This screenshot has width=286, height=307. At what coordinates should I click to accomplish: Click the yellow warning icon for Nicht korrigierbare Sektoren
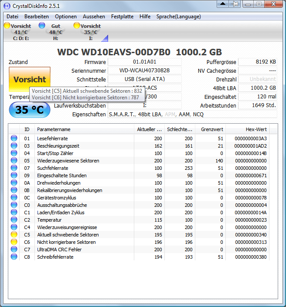point(14,242)
